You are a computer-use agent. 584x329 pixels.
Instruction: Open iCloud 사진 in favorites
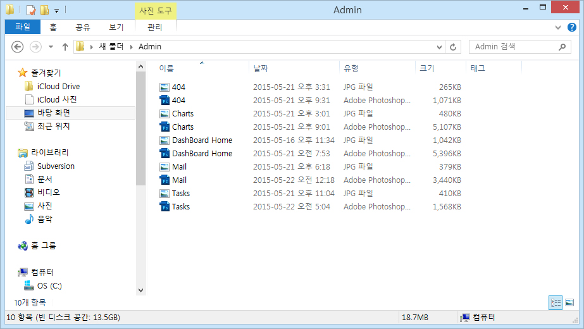[56, 99]
